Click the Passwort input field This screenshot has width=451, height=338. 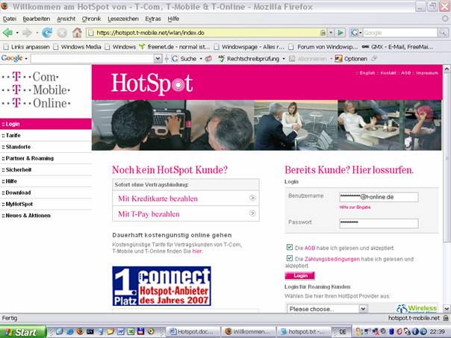point(379,223)
